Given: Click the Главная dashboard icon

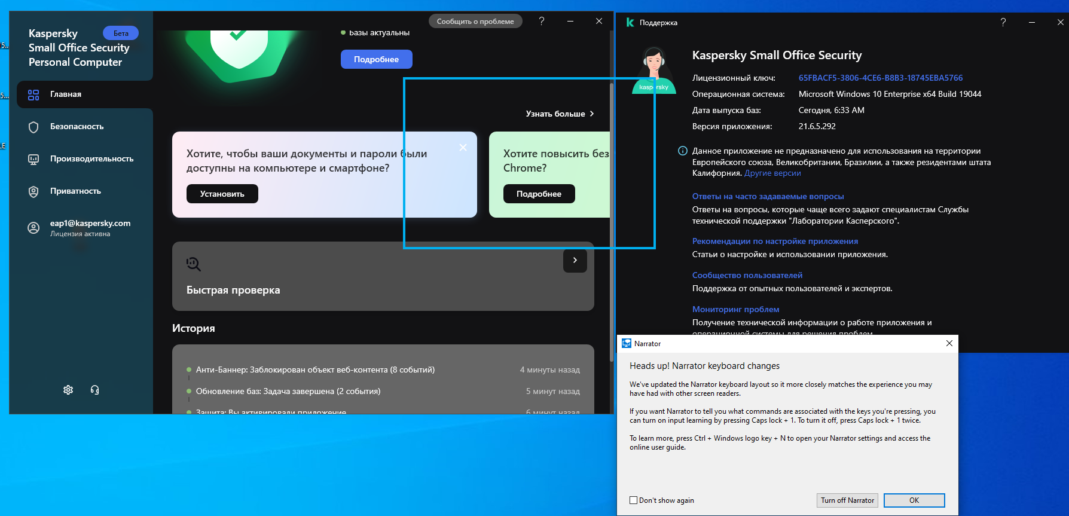Looking at the screenshot, I should tap(33, 94).
